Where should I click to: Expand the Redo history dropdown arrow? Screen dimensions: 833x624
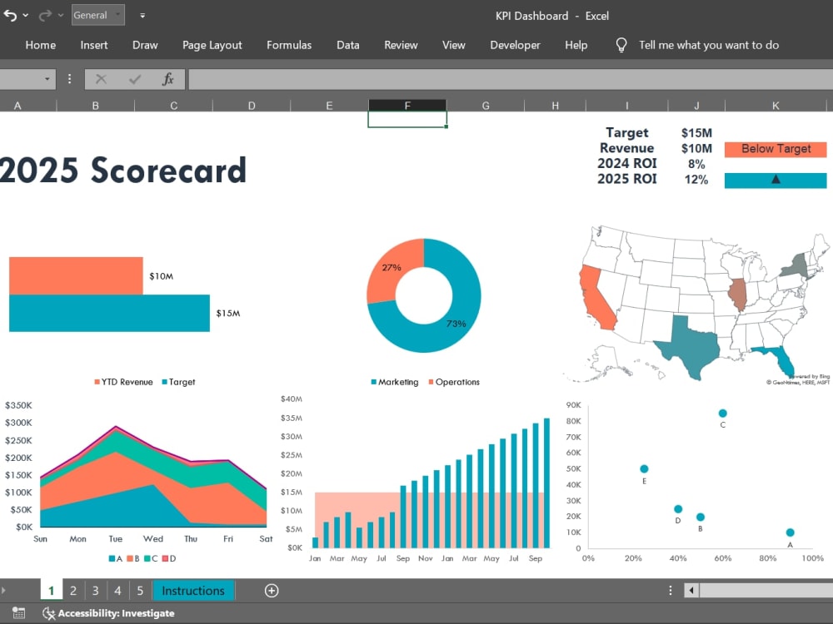pyautogui.click(x=61, y=15)
